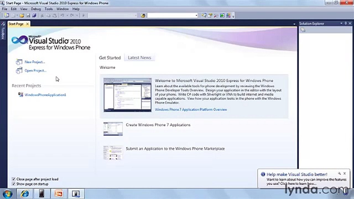Viewport: 354px width, 199px height.
Task: Open the Window menu
Action: click(x=63, y=9)
